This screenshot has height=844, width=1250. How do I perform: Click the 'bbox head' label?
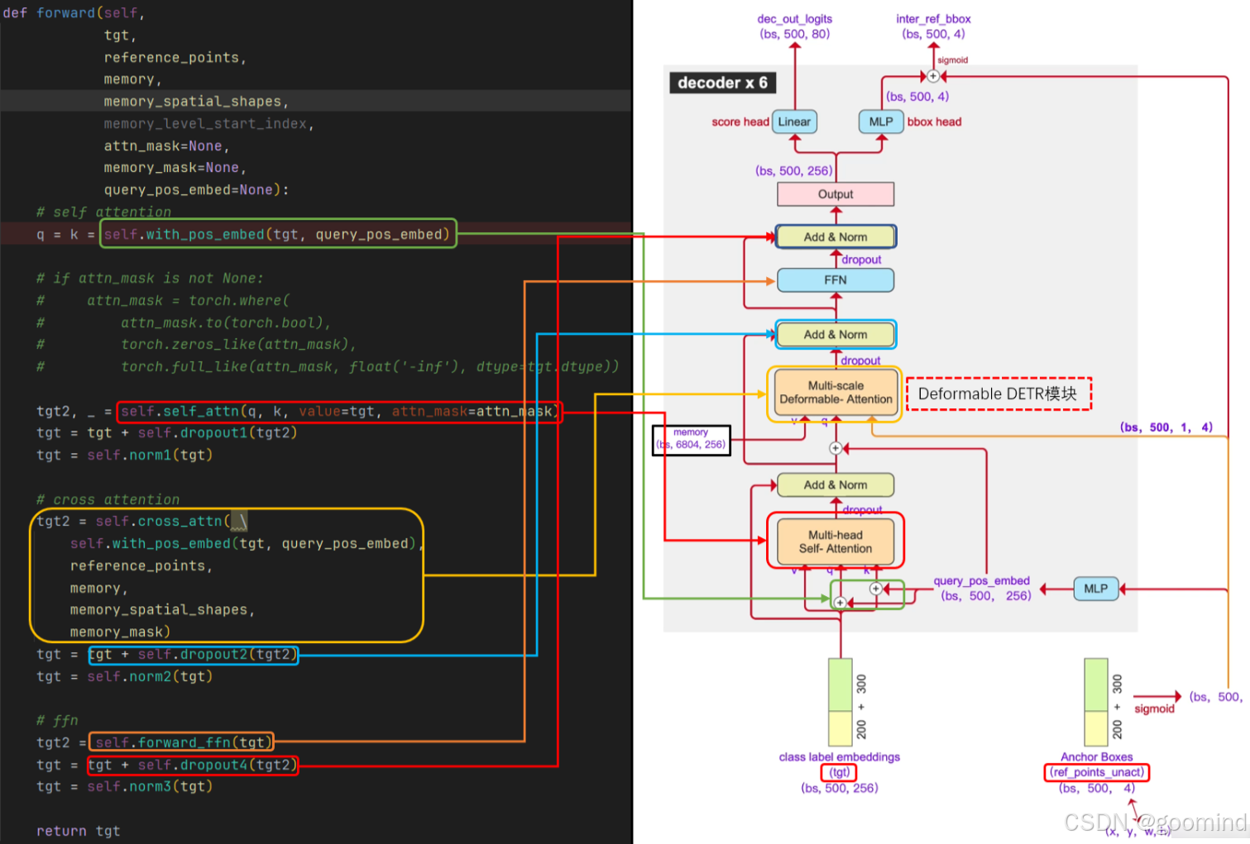(x=935, y=122)
